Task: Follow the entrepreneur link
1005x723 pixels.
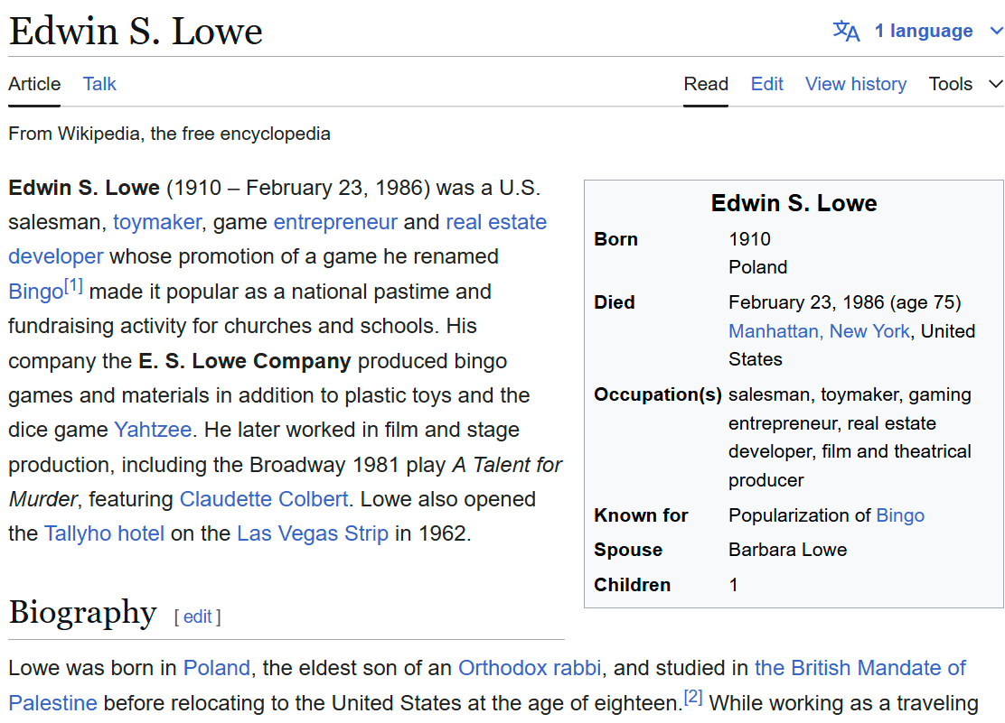Action: [335, 222]
